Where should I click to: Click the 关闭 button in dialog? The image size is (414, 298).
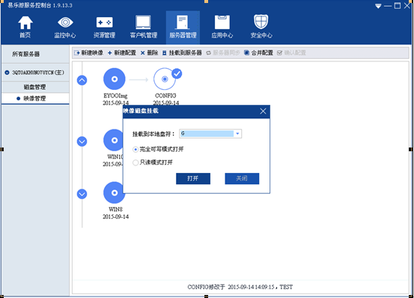(242, 178)
